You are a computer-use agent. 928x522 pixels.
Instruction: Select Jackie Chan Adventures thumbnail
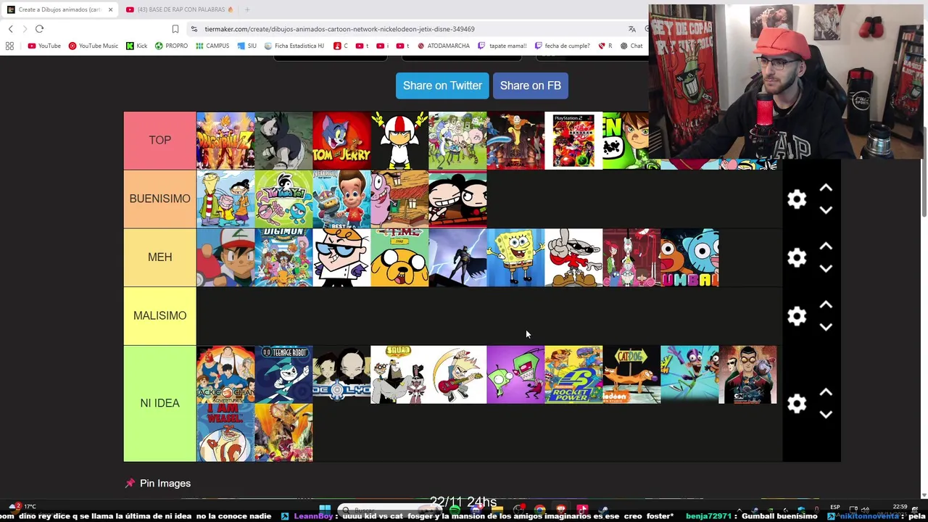pos(225,375)
